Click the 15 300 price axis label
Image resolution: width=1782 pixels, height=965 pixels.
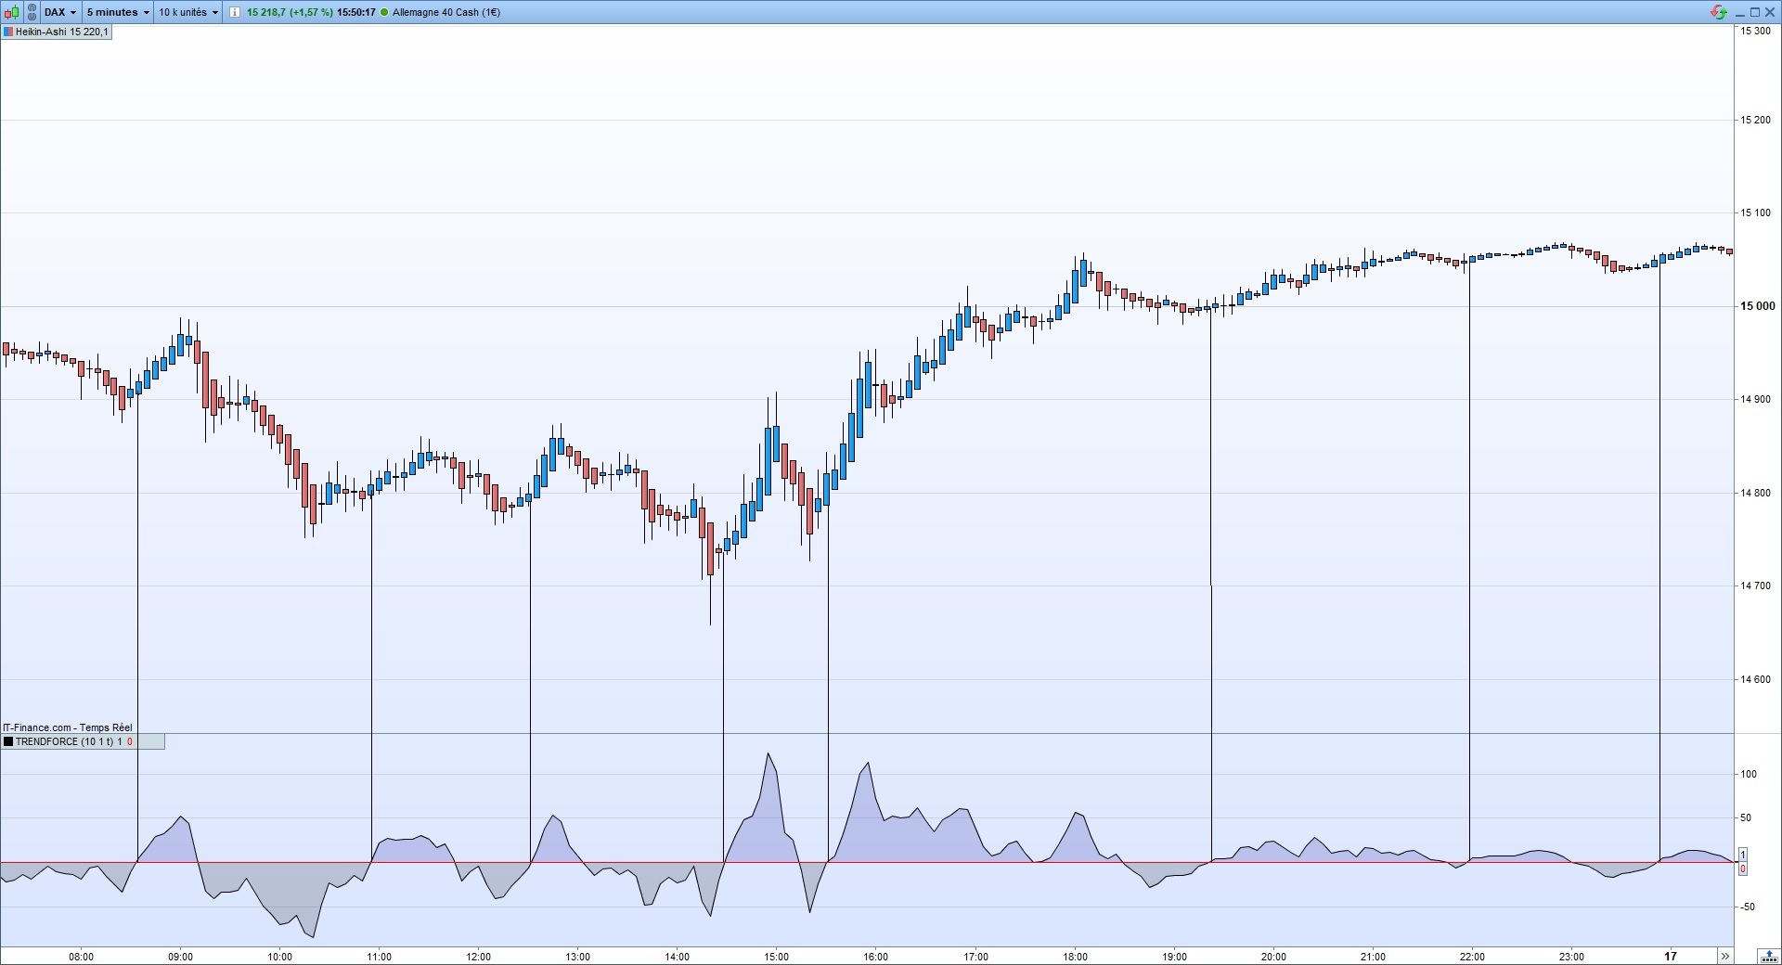tap(1756, 32)
